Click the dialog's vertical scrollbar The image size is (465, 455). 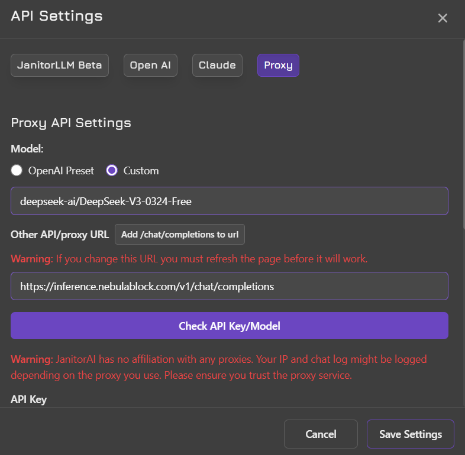click(463, 135)
